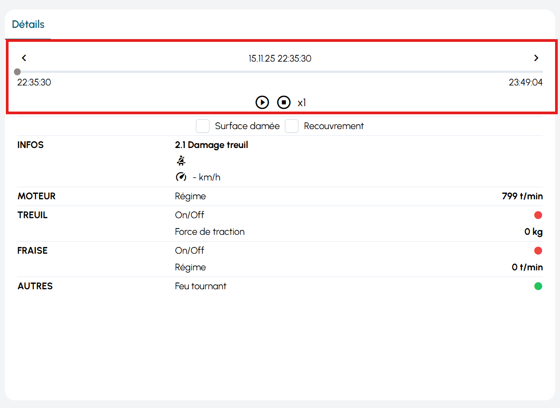Screen dimensions: 560x408
Task: Click the Feu tournant green indicator
Action: pyautogui.click(x=538, y=286)
